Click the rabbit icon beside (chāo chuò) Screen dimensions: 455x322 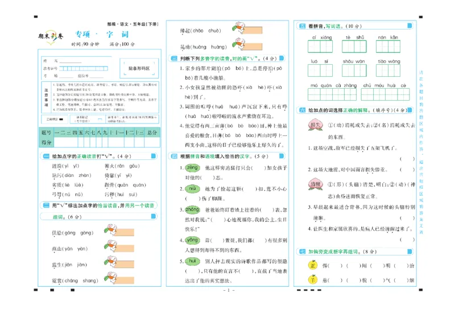pos(239,28)
